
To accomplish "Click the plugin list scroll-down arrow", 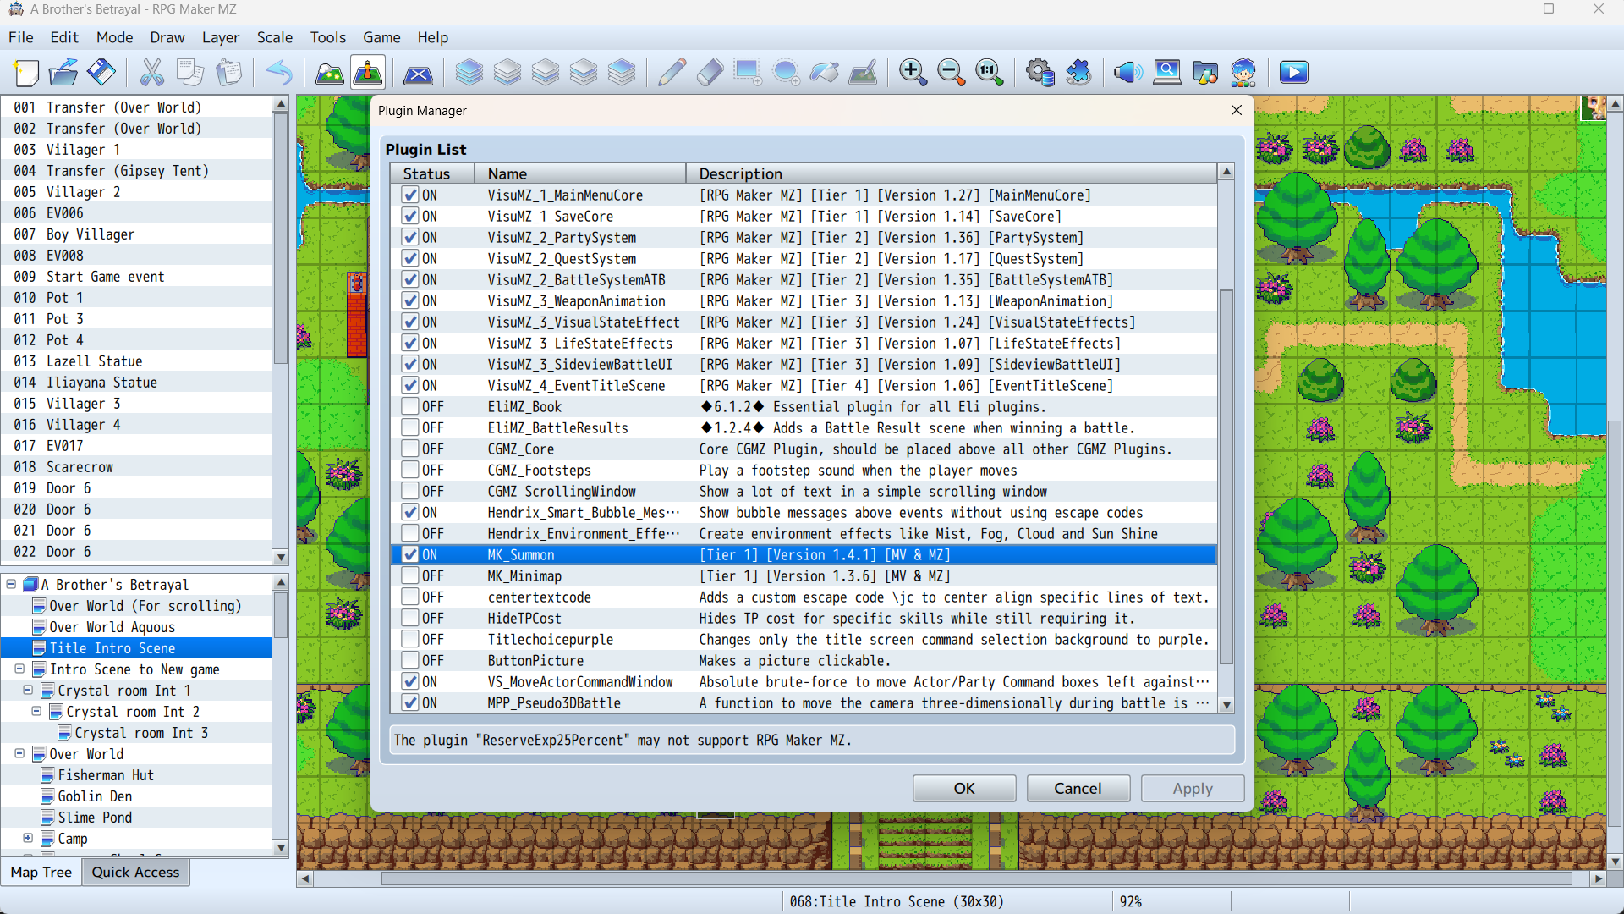I will [x=1226, y=704].
